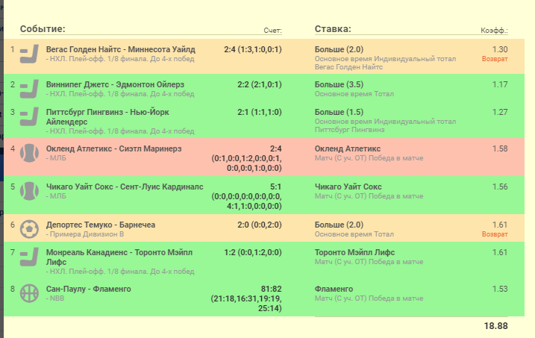The image size is (535, 338).
Task: Click Счет column header
Action: [272, 31]
